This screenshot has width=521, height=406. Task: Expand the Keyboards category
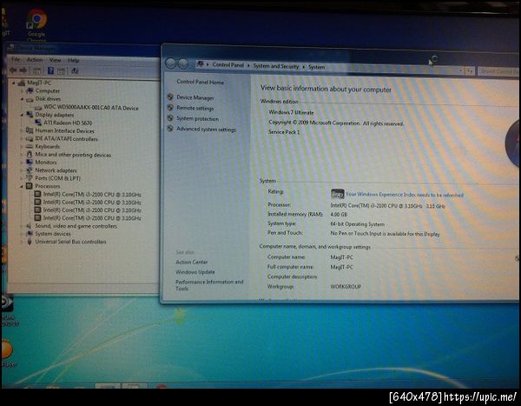[22, 147]
